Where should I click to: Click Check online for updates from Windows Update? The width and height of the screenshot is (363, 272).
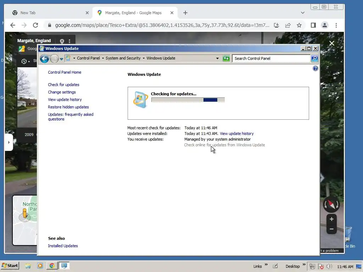coord(224,145)
